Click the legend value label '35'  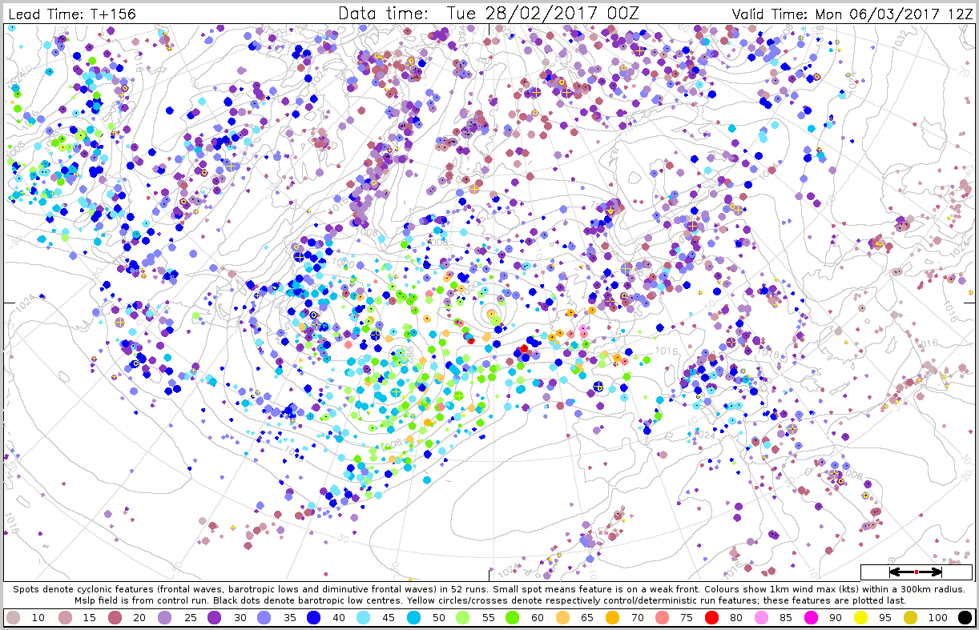(x=288, y=618)
